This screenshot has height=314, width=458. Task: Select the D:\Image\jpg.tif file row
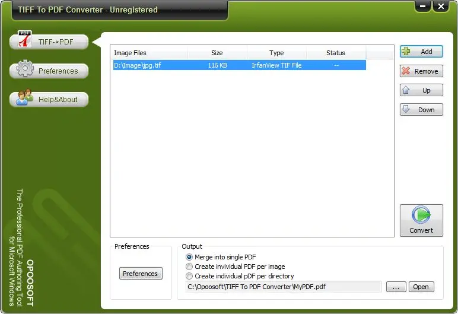click(x=240, y=65)
